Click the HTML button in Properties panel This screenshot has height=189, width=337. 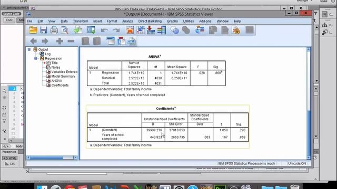pyautogui.click(x=9, y=158)
